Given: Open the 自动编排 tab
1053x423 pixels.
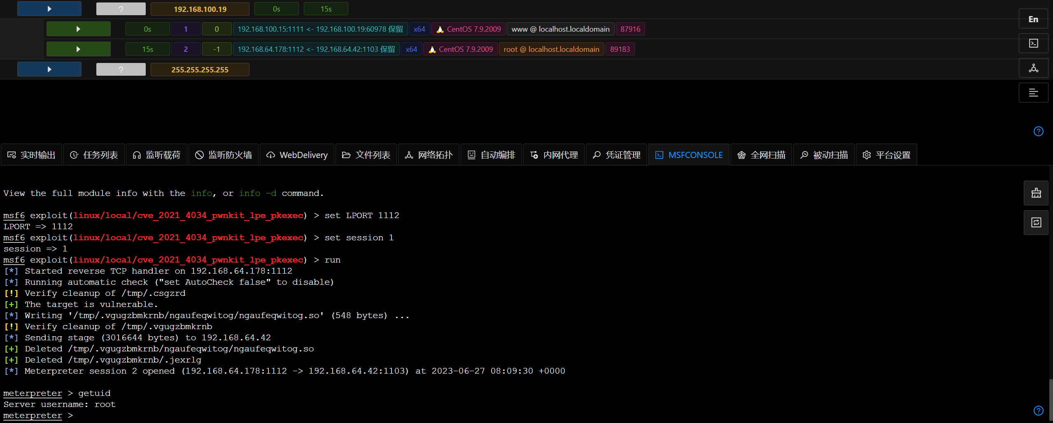Looking at the screenshot, I should (x=492, y=155).
